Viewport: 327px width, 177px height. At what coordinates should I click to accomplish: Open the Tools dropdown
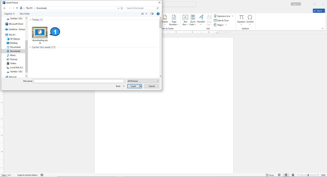point(120,86)
